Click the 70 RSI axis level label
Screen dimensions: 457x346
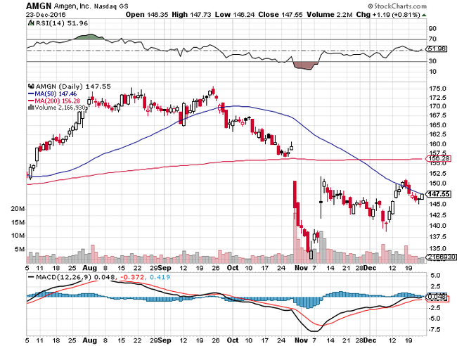coord(432,39)
